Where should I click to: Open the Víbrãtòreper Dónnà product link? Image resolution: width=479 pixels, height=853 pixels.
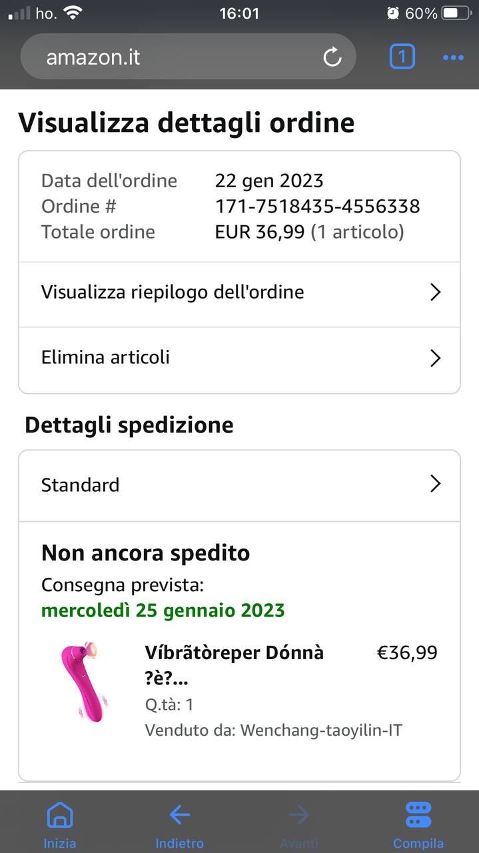tap(235, 665)
